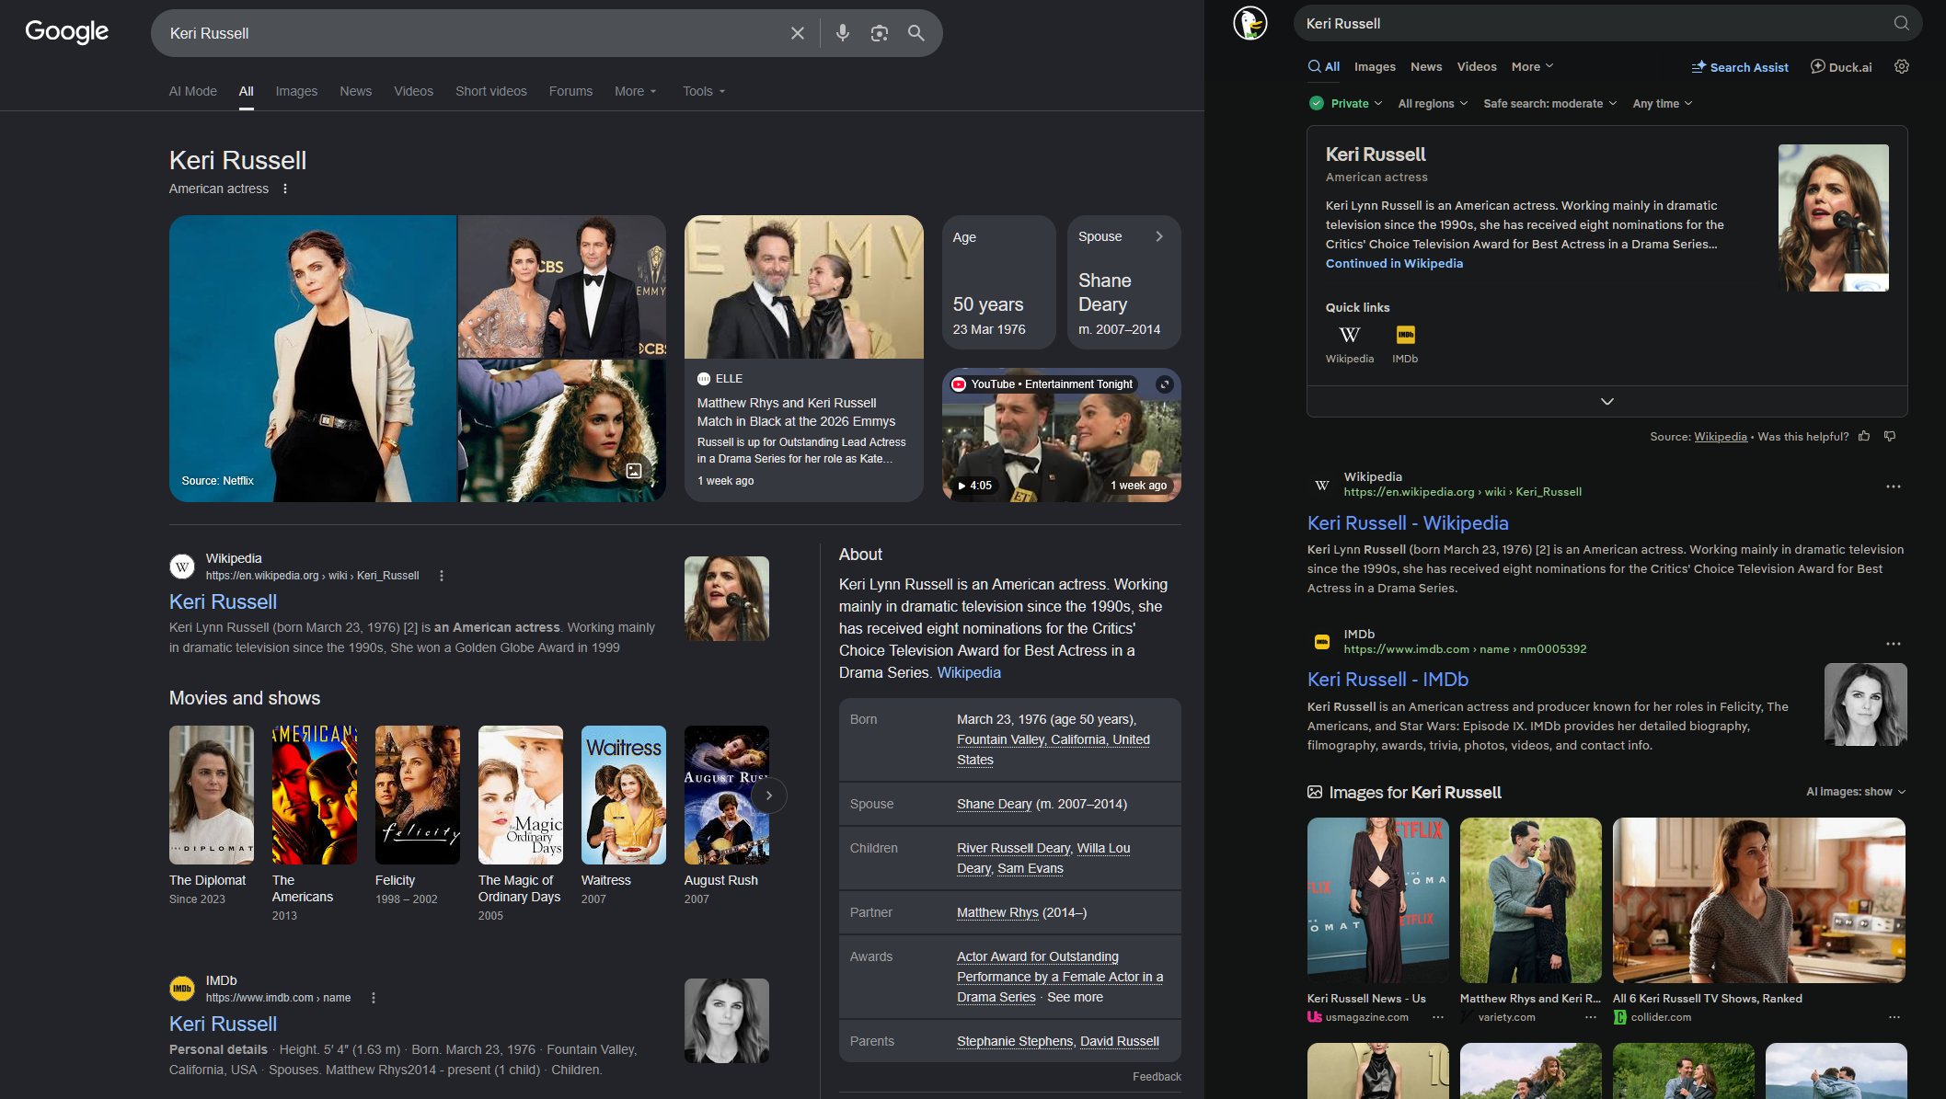
Task: Open Keri Russell Wikipedia link in Google
Action: (x=223, y=601)
